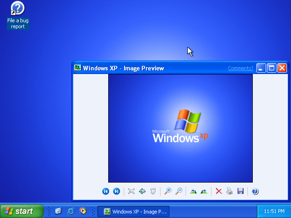Save a copy with floppy disk icon

pyautogui.click(x=241, y=191)
